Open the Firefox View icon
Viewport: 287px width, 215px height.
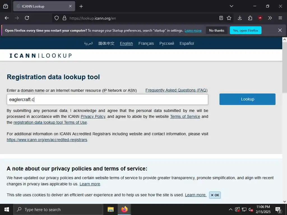pyautogui.click(x=6, y=6)
